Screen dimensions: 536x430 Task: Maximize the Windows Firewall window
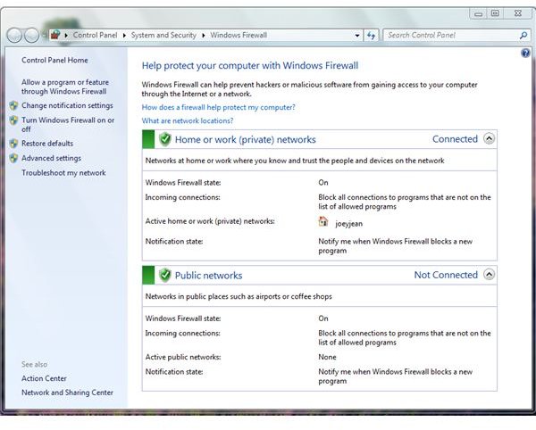tap(495, 13)
